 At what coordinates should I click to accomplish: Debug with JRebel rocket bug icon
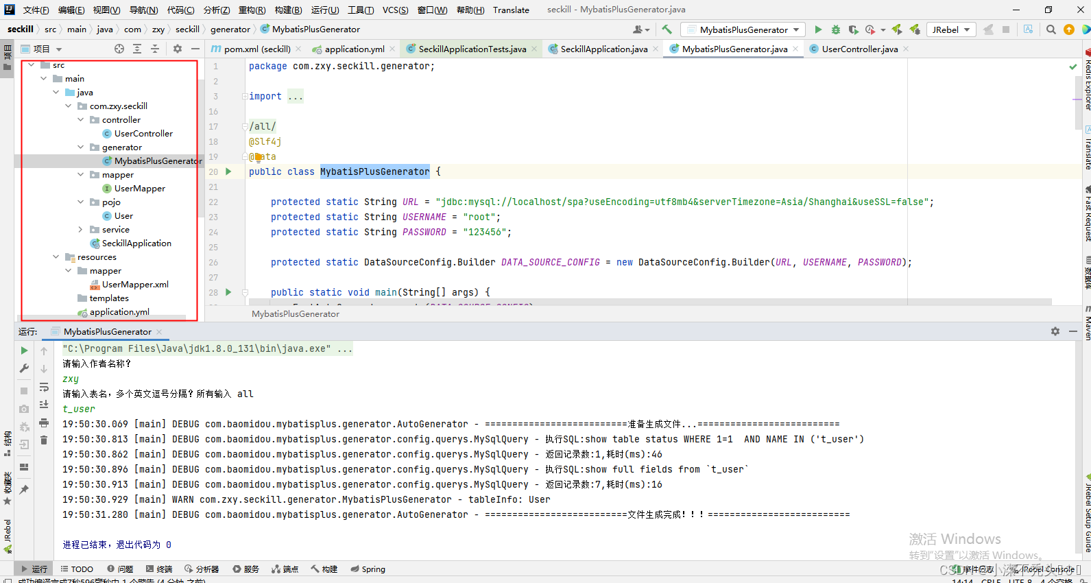tap(915, 29)
